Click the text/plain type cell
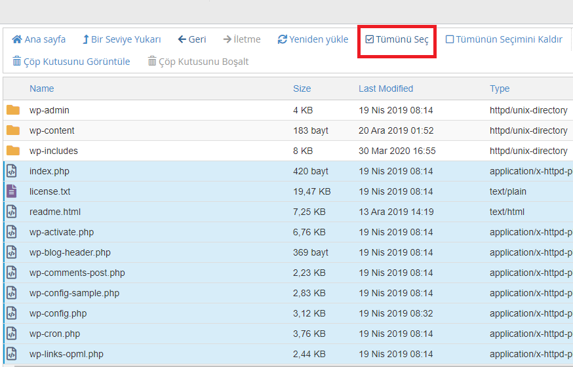 508,192
